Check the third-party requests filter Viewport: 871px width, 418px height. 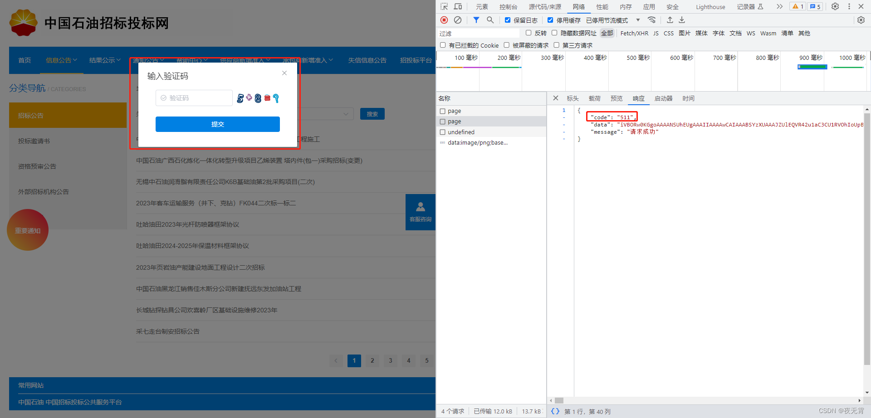(x=557, y=45)
